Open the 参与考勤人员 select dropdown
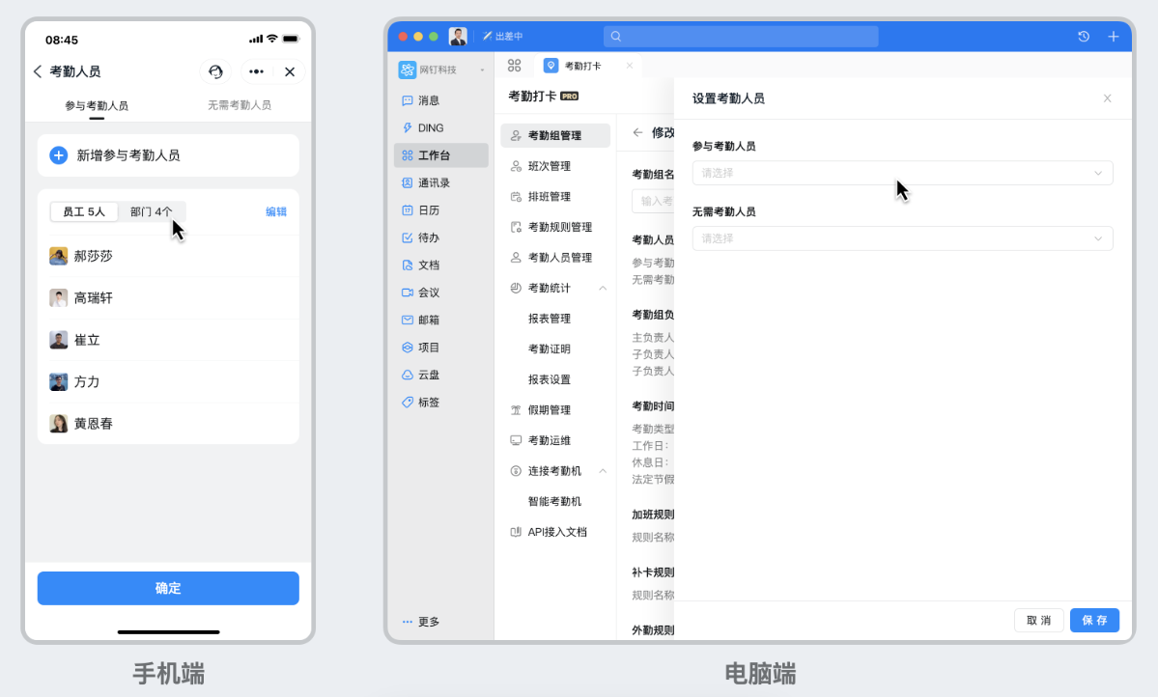1158x697 pixels. pyautogui.click(x=902, y=173)
